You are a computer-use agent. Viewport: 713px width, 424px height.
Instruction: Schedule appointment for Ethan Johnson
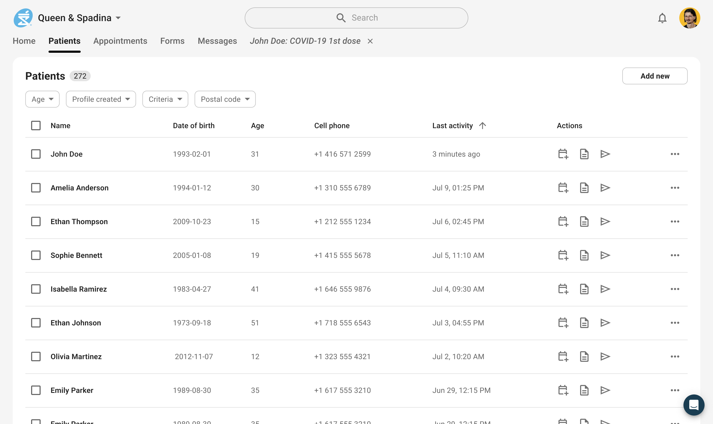pos(563,322)
